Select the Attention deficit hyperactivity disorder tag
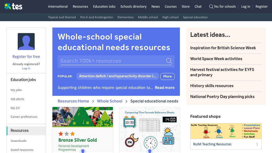The width and height of the screenshot is (272, 153). (117, 76)
